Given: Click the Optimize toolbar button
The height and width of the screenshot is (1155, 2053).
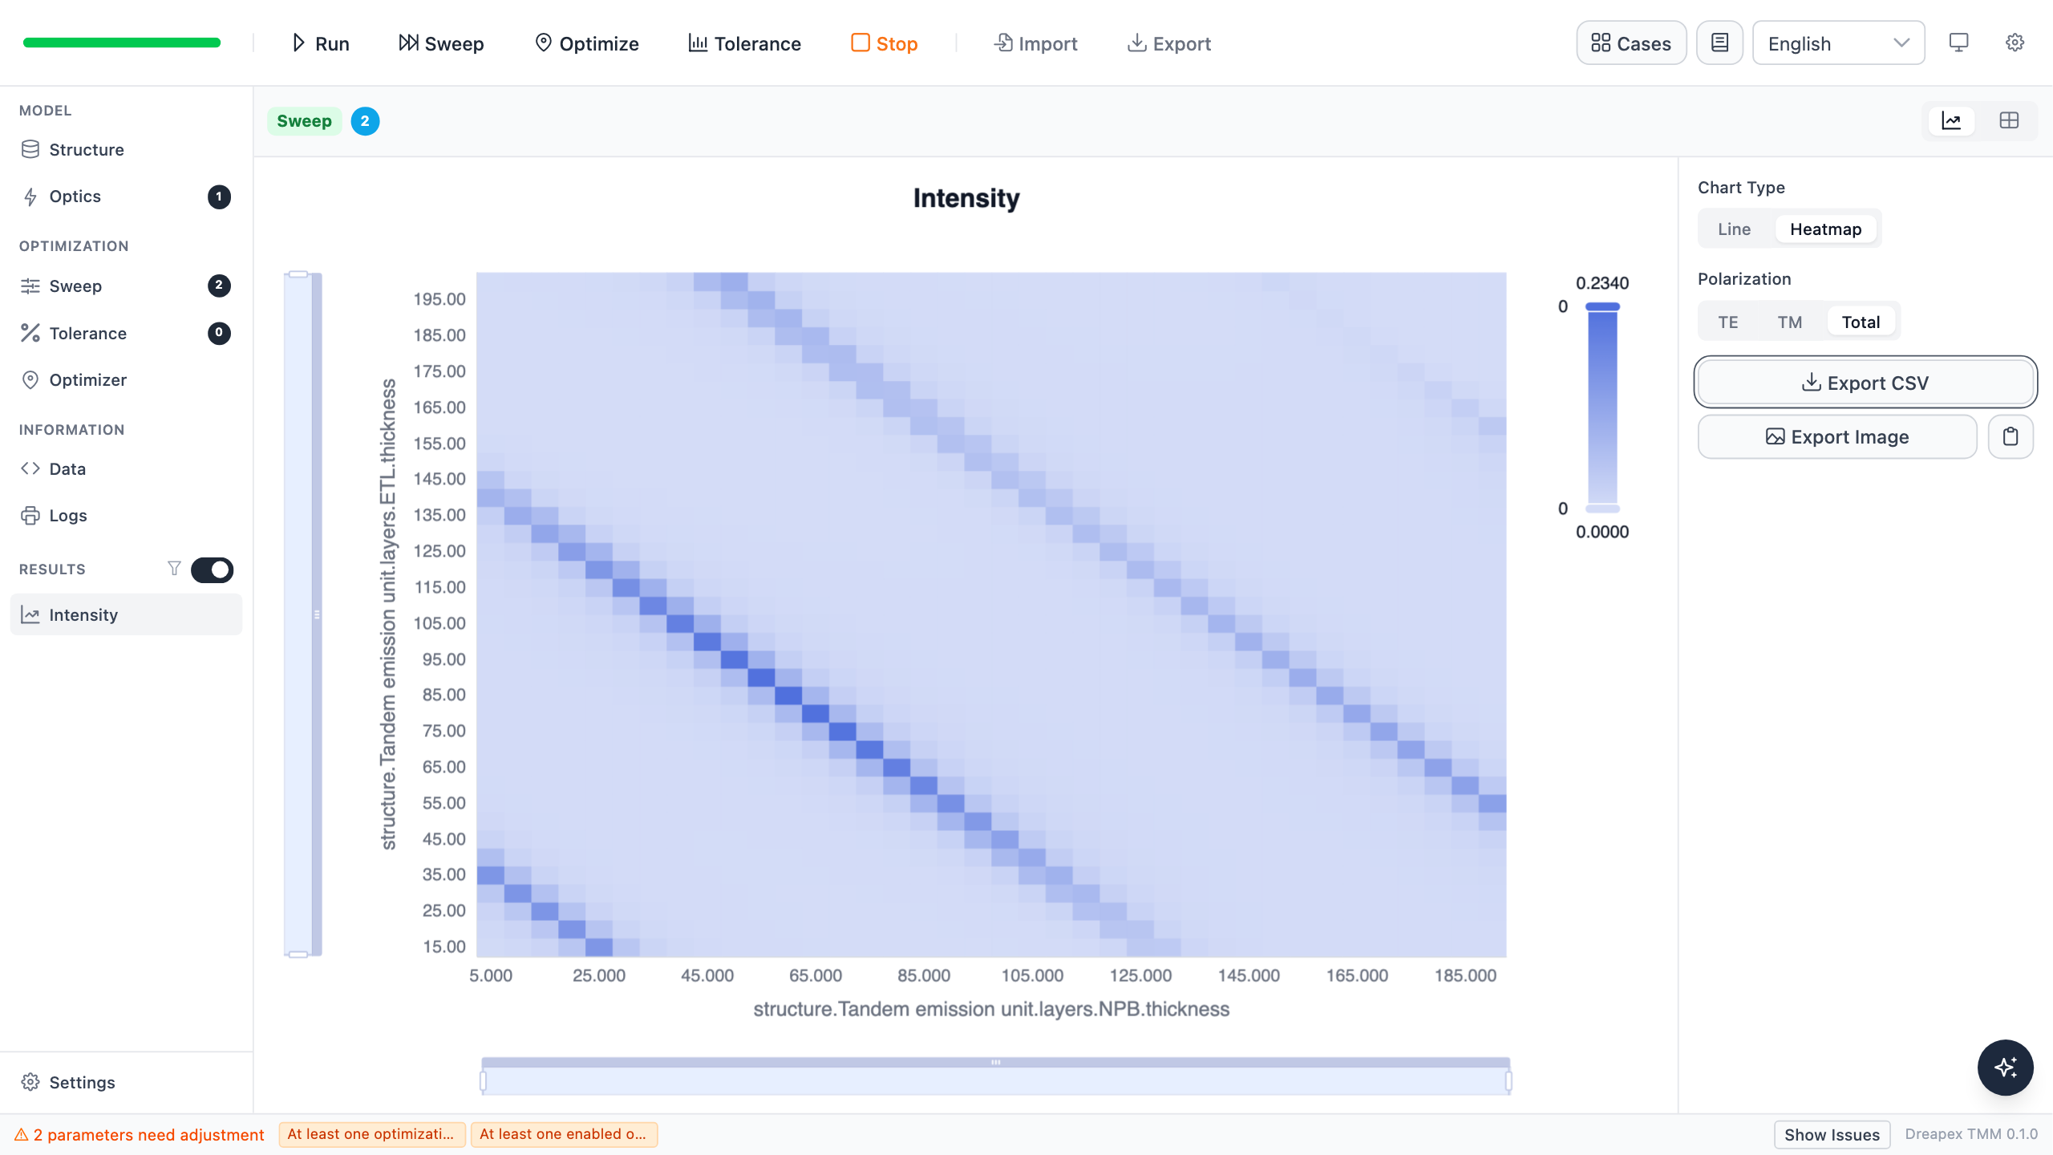Looking at the screenshot, I should pos(587,43).
